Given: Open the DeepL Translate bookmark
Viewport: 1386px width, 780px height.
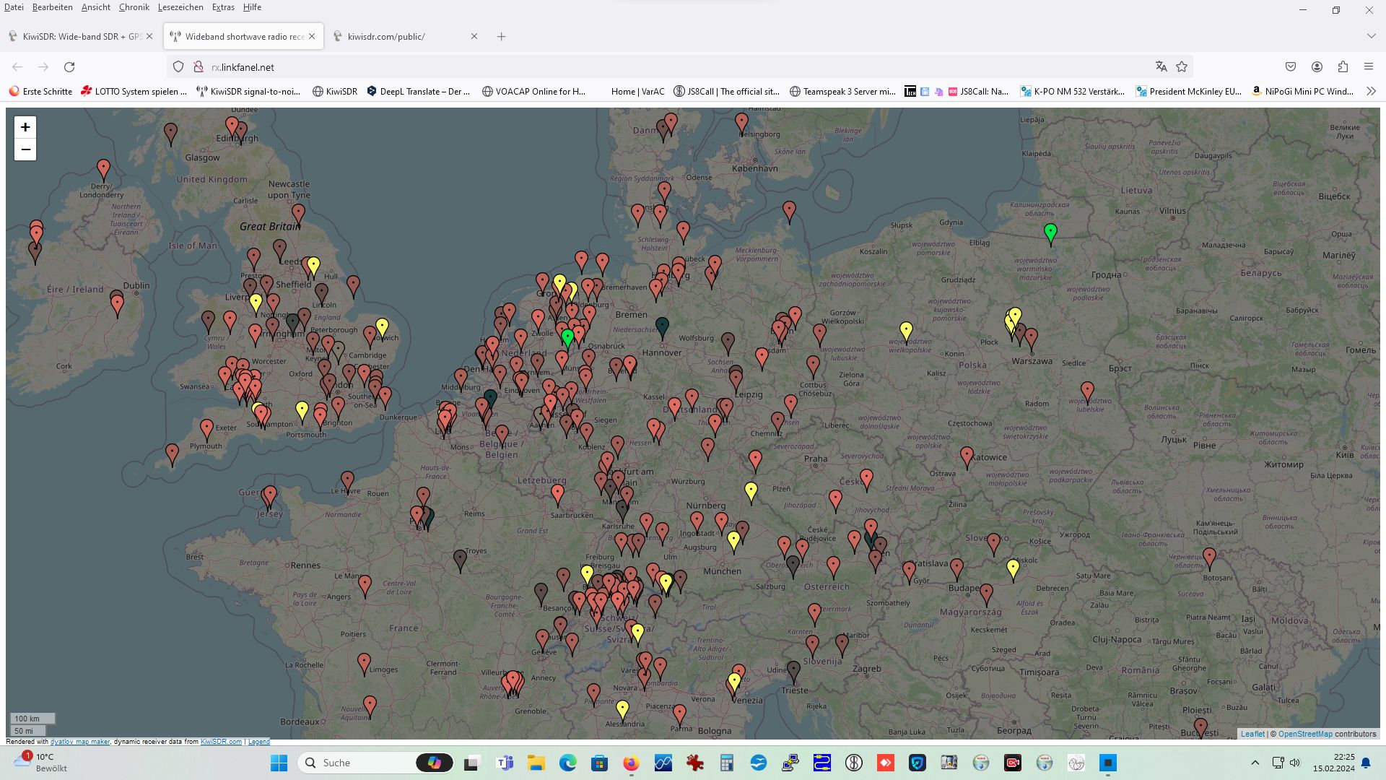Looking at the screenshot, I should coord(419,91).
